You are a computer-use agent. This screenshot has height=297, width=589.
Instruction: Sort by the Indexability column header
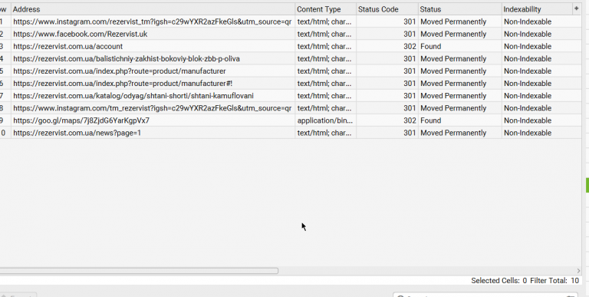click(x=538, y=9)
